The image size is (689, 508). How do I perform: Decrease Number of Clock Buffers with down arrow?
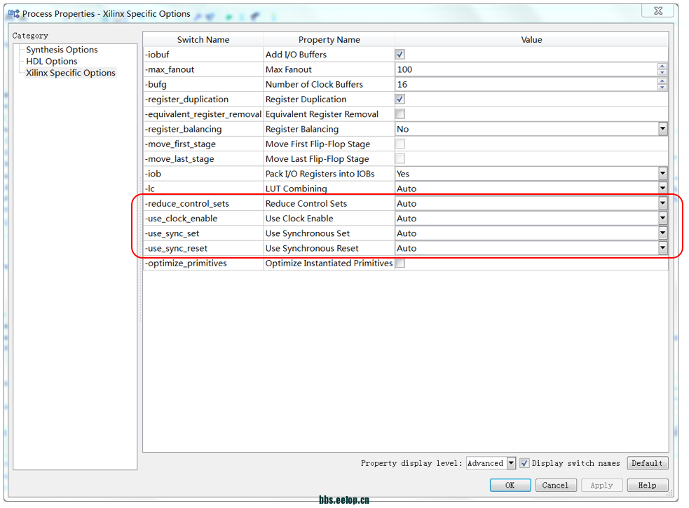[662, 88]
